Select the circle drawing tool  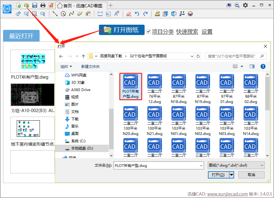[63, 14]
